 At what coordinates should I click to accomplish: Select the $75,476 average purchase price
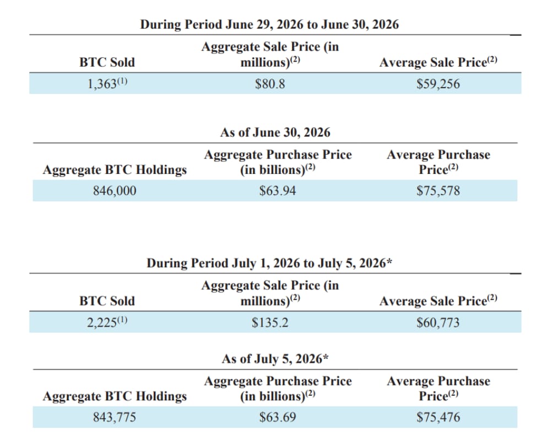439,417
